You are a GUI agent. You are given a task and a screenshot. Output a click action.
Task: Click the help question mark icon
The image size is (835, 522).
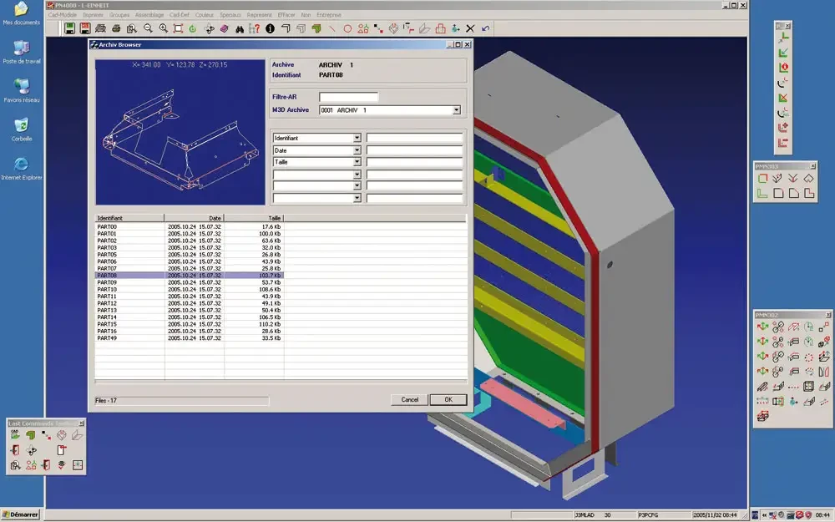255,28
